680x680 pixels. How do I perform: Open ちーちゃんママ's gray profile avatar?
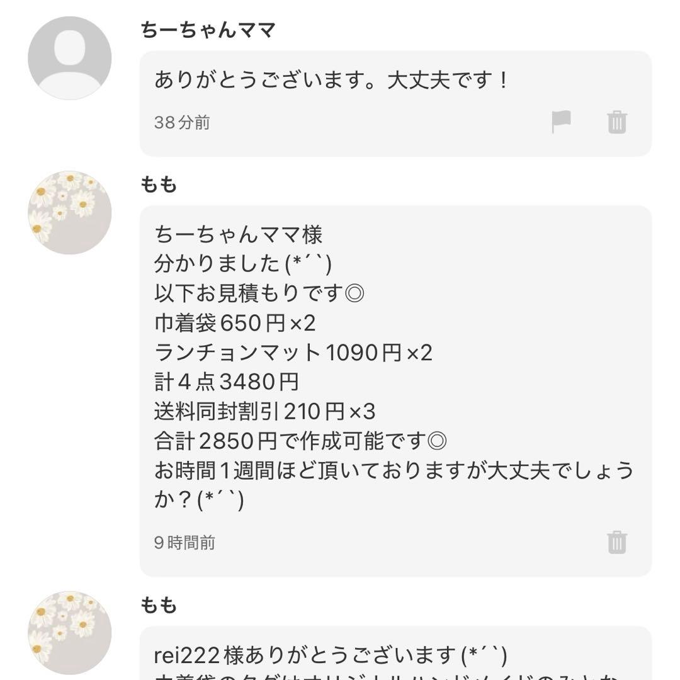click(x=69, y=54)
